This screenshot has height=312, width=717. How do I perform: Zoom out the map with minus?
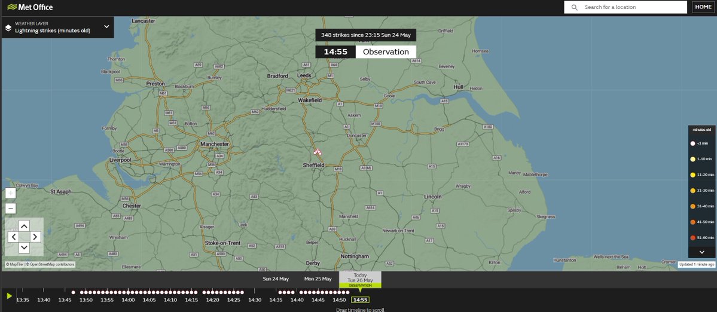pyautogui.click(x=11, y=209)
